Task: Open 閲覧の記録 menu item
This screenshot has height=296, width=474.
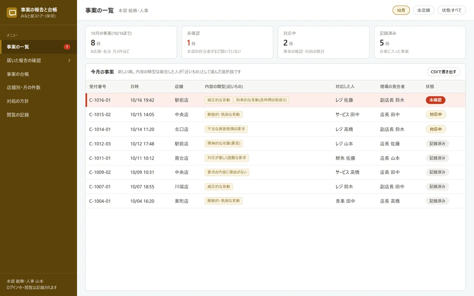Action: pos(39,115)
